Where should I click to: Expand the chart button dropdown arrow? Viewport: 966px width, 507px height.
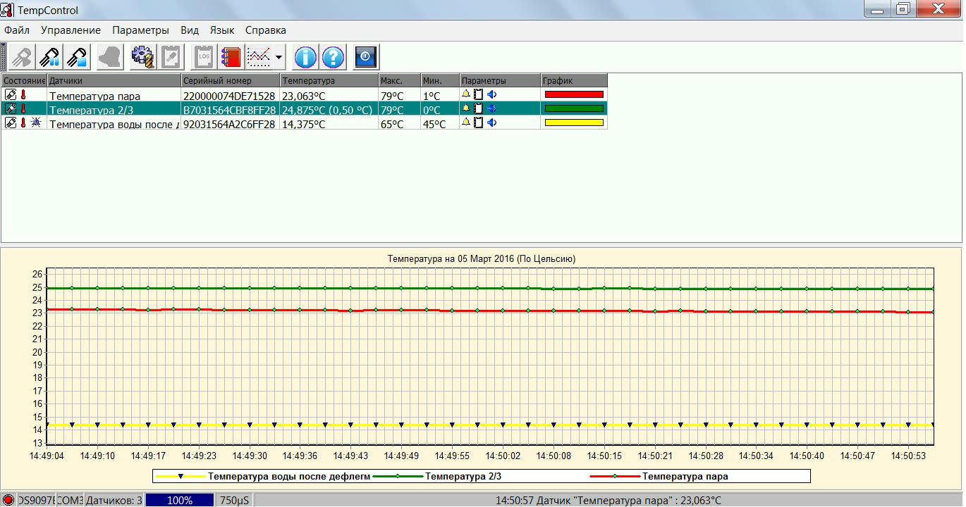(x=279, y=57)
